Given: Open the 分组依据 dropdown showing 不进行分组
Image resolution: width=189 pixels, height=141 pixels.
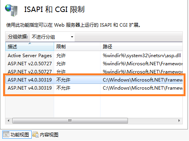Looking at the screenshot, I should [x=52, y=37].
